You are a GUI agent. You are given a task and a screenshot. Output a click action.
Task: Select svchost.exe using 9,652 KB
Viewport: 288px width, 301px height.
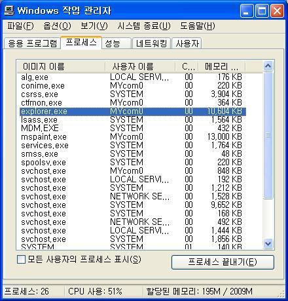(133, 205)
